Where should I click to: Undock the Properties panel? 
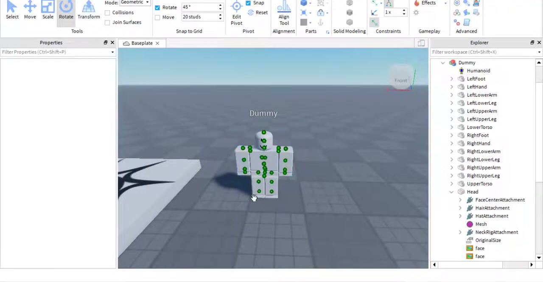(x=106, y=42)
